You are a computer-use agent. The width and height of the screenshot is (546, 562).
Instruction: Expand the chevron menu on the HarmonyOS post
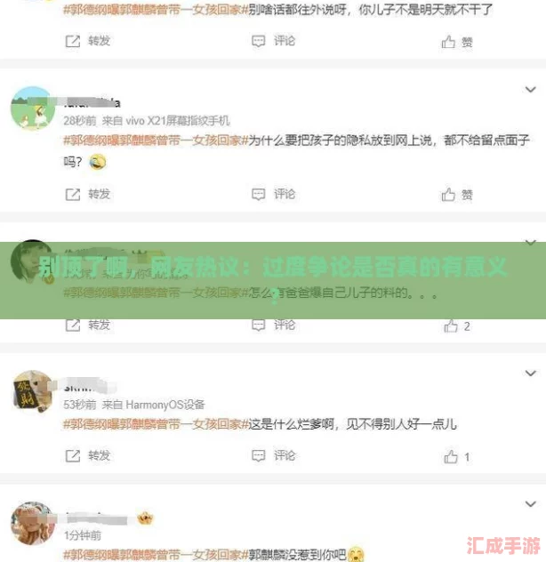pyautogui.click(x=530, y=373)
